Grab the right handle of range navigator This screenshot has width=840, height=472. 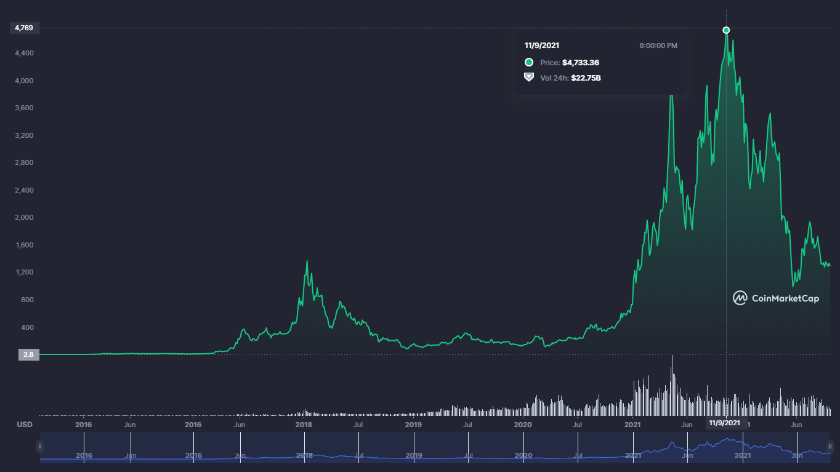[830, 446]
